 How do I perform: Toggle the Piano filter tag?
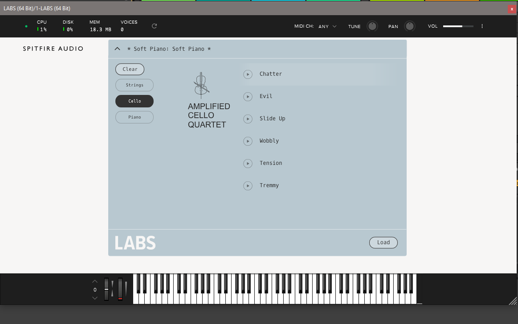pos(135,117)
